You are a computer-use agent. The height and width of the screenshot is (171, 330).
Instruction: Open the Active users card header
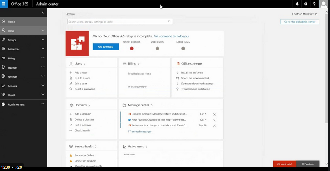(x=135, y=147)
